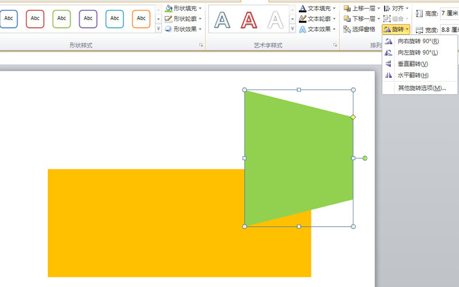Move to previous row in shape styles gallery

(158, 10)
